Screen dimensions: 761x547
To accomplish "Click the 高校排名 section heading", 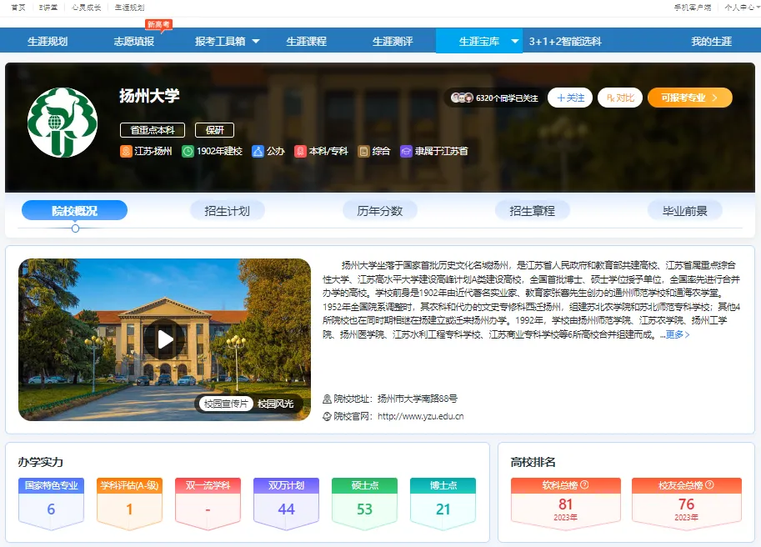I will (533, 462).
